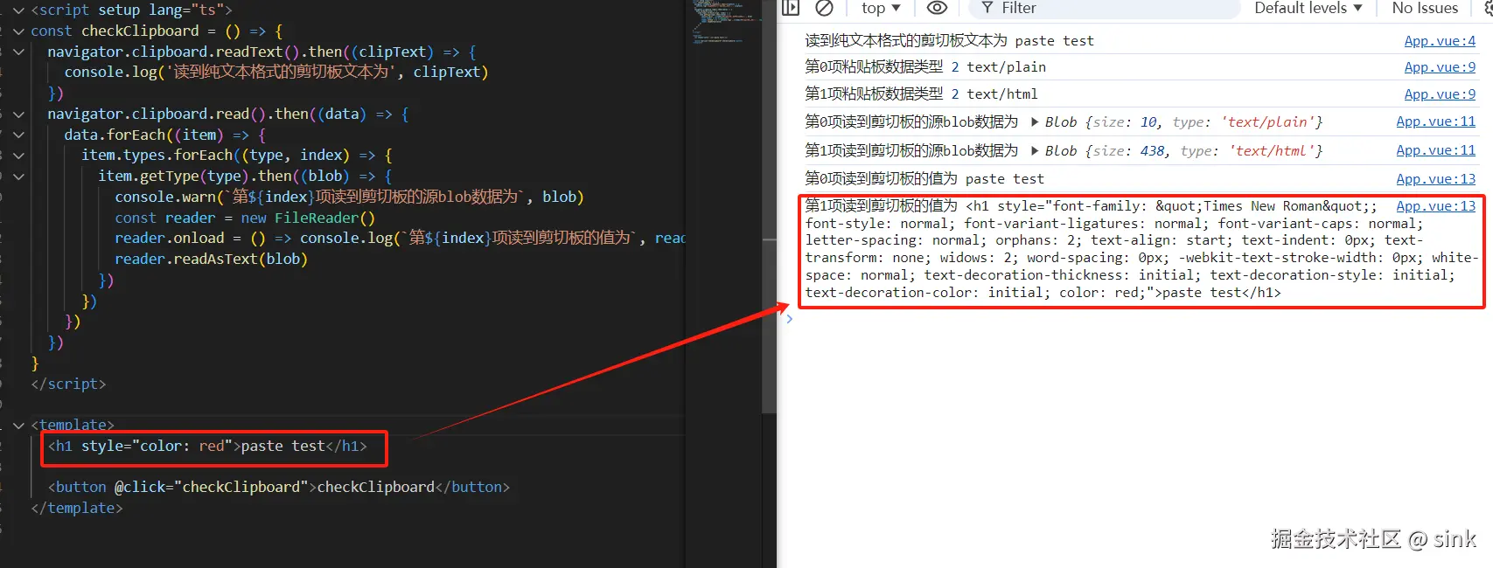Fold the 'data.forEach((item)' block
Image resolution: width=1493 pixels, height=568 pixels.
(18, 135)
